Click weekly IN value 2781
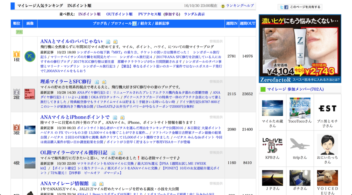This screenshot has width=352, height=195. point(232,56)
